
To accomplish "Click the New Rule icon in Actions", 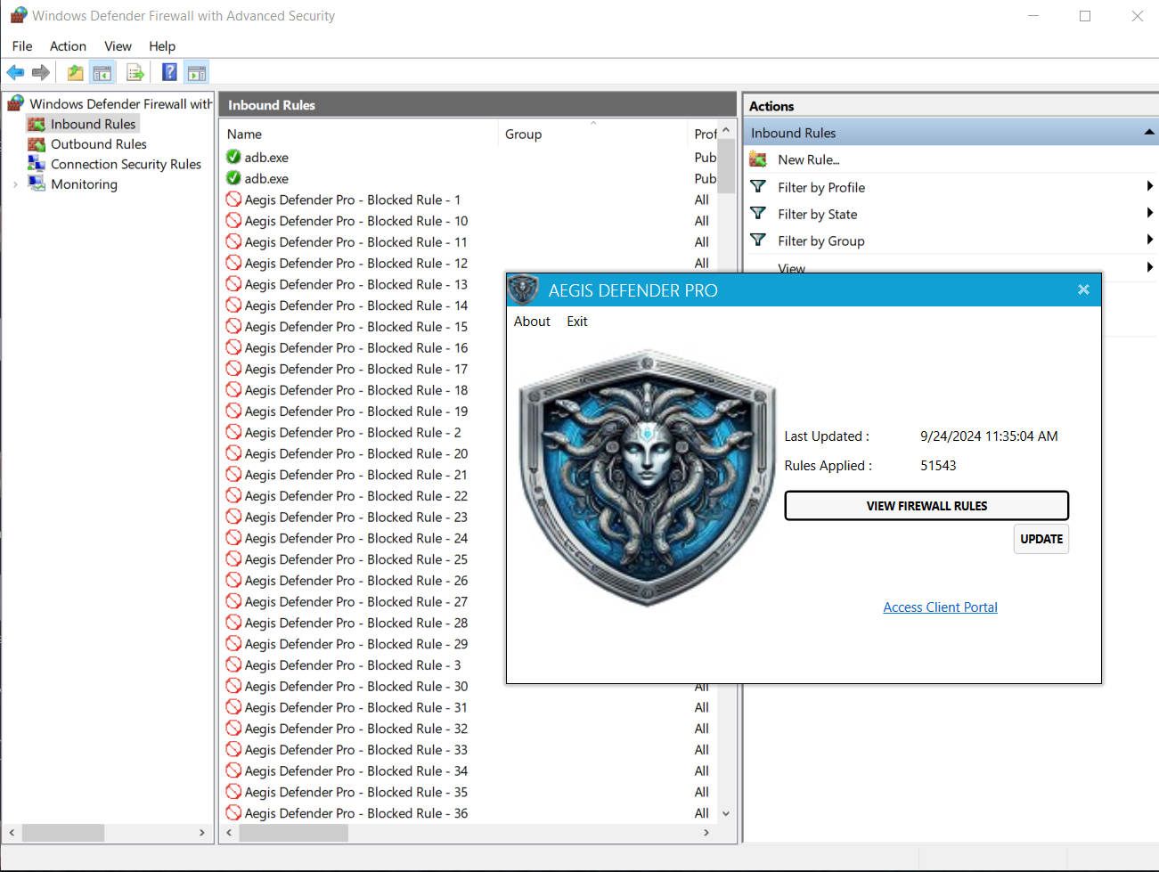I will [758, 159].
